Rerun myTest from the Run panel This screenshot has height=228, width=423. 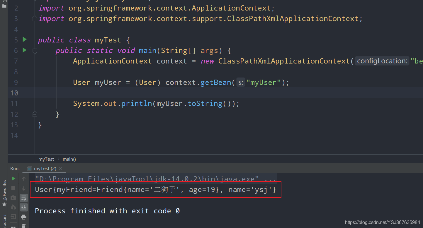(13, 179)
